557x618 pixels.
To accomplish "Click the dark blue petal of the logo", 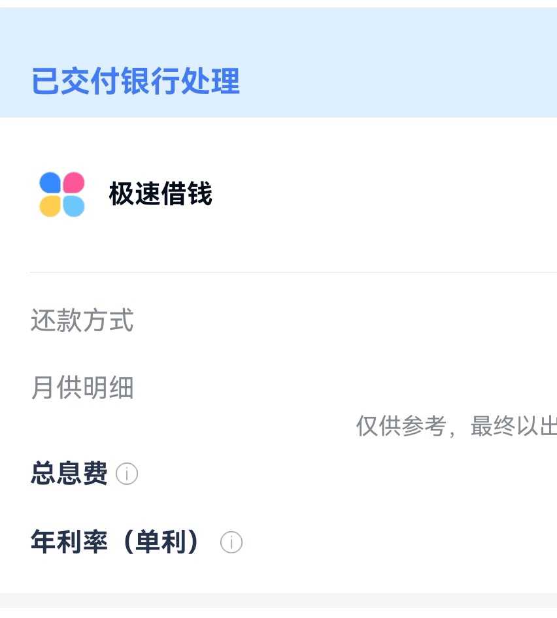I will pos(50,183).
